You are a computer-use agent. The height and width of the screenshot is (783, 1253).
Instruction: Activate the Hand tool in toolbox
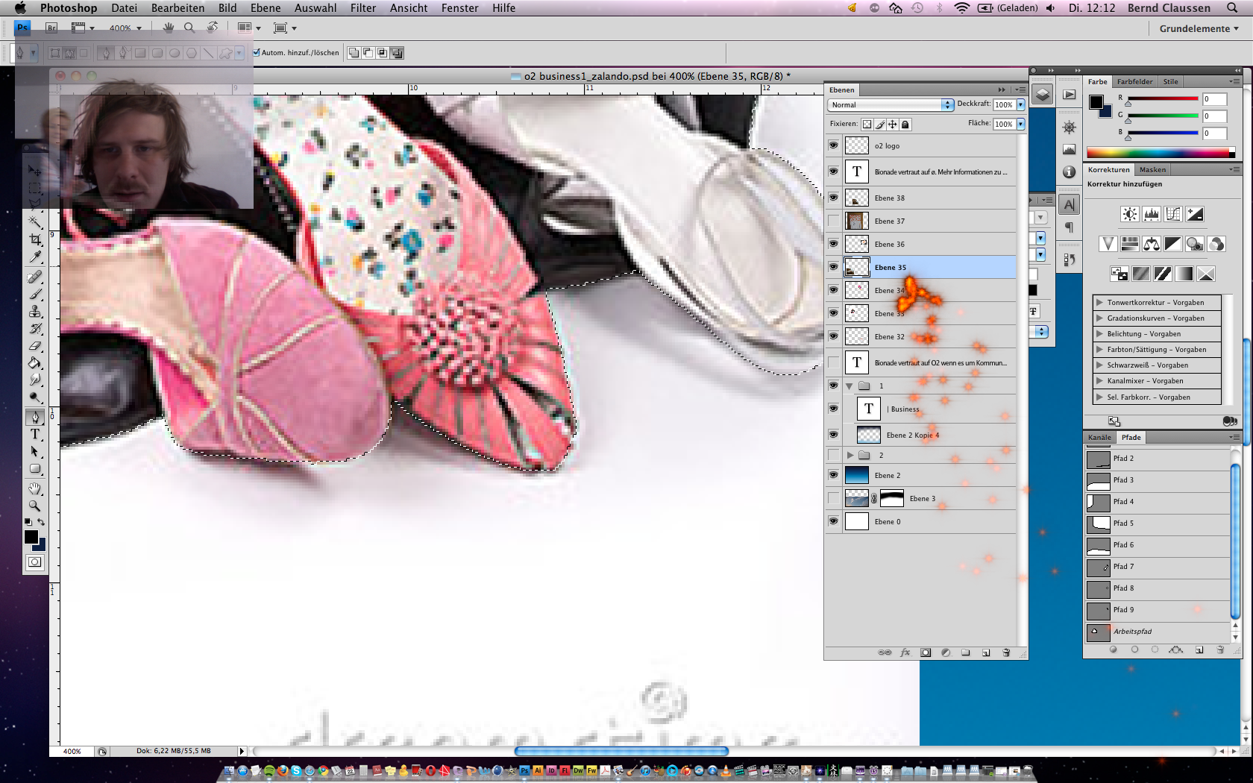tap(35, 488)
